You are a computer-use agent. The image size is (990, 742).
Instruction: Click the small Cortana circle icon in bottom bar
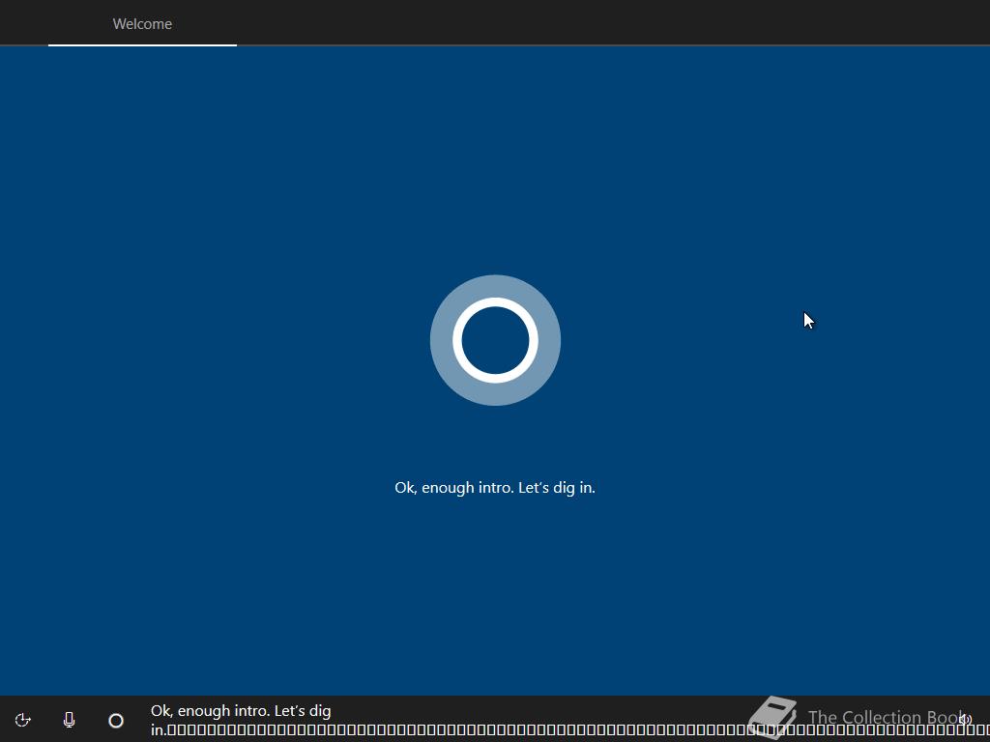[x=116, y=721]
